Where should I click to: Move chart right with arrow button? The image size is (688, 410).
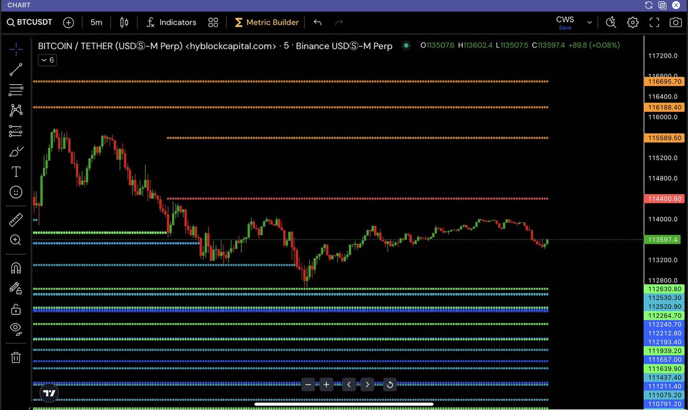point(368,384)
